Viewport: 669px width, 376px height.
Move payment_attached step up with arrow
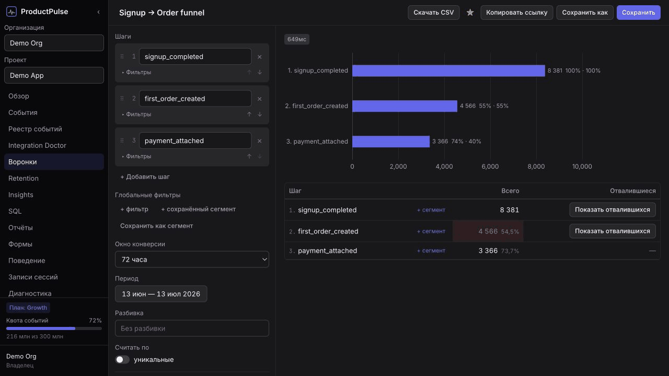tap(249, 156)
